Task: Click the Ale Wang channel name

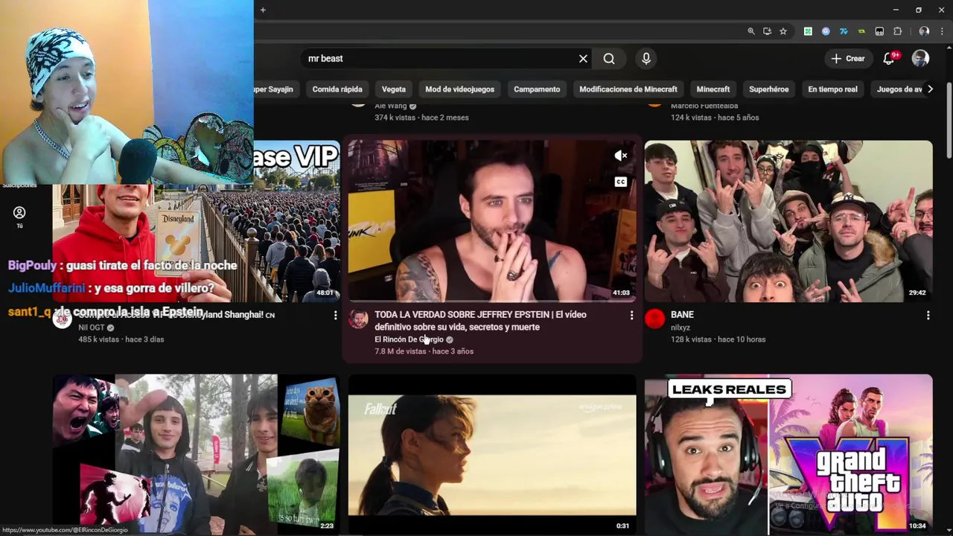Action: pos(391,106)
